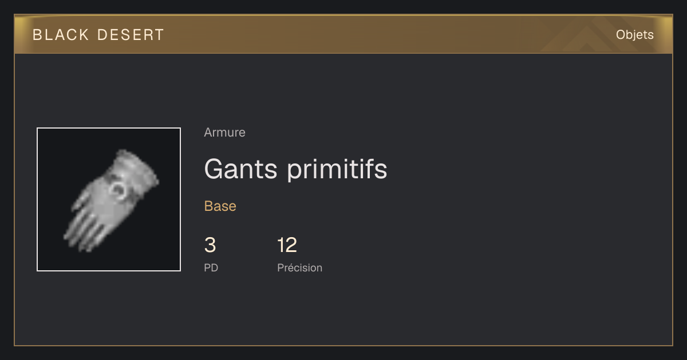
Task: Select the Armure category label
Action: point(224,133)
